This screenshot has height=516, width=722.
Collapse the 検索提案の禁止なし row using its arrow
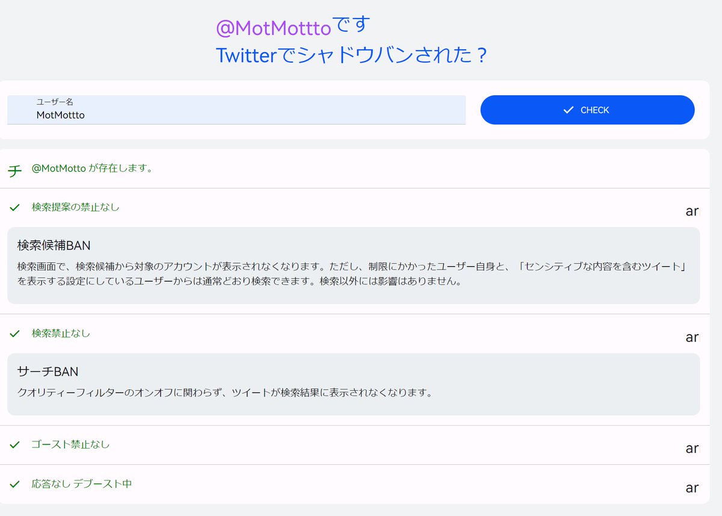(692, 211)
